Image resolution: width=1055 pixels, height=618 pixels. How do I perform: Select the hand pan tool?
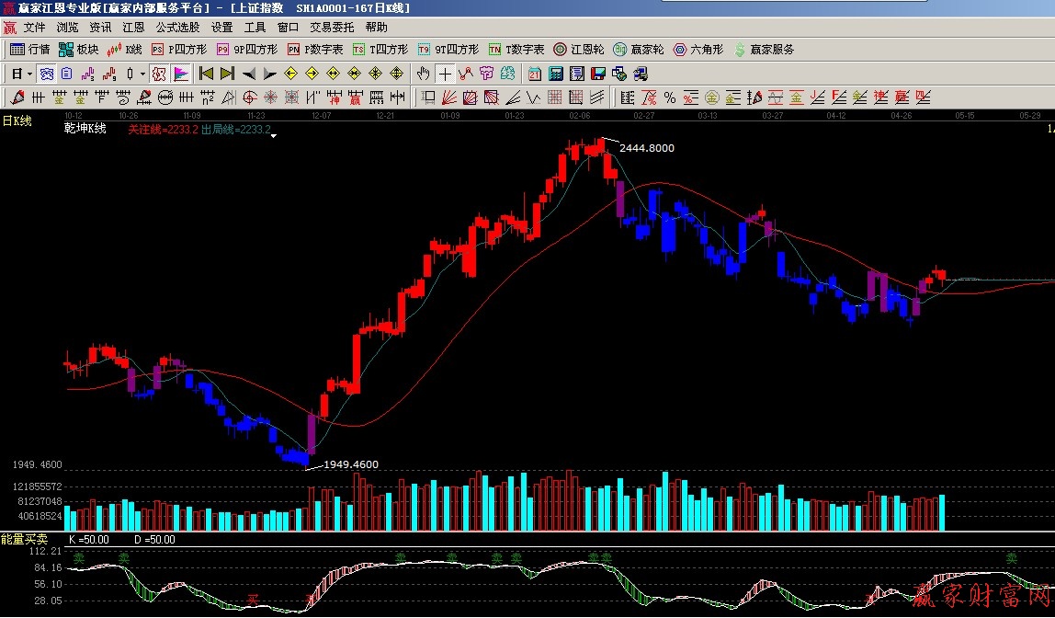coord(423,74)
